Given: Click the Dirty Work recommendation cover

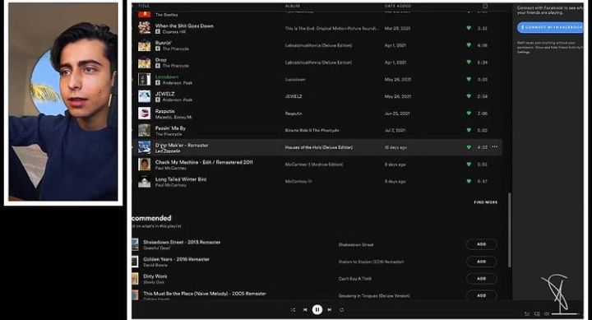Looking at the screenshot, I should (x=135, y=279).
